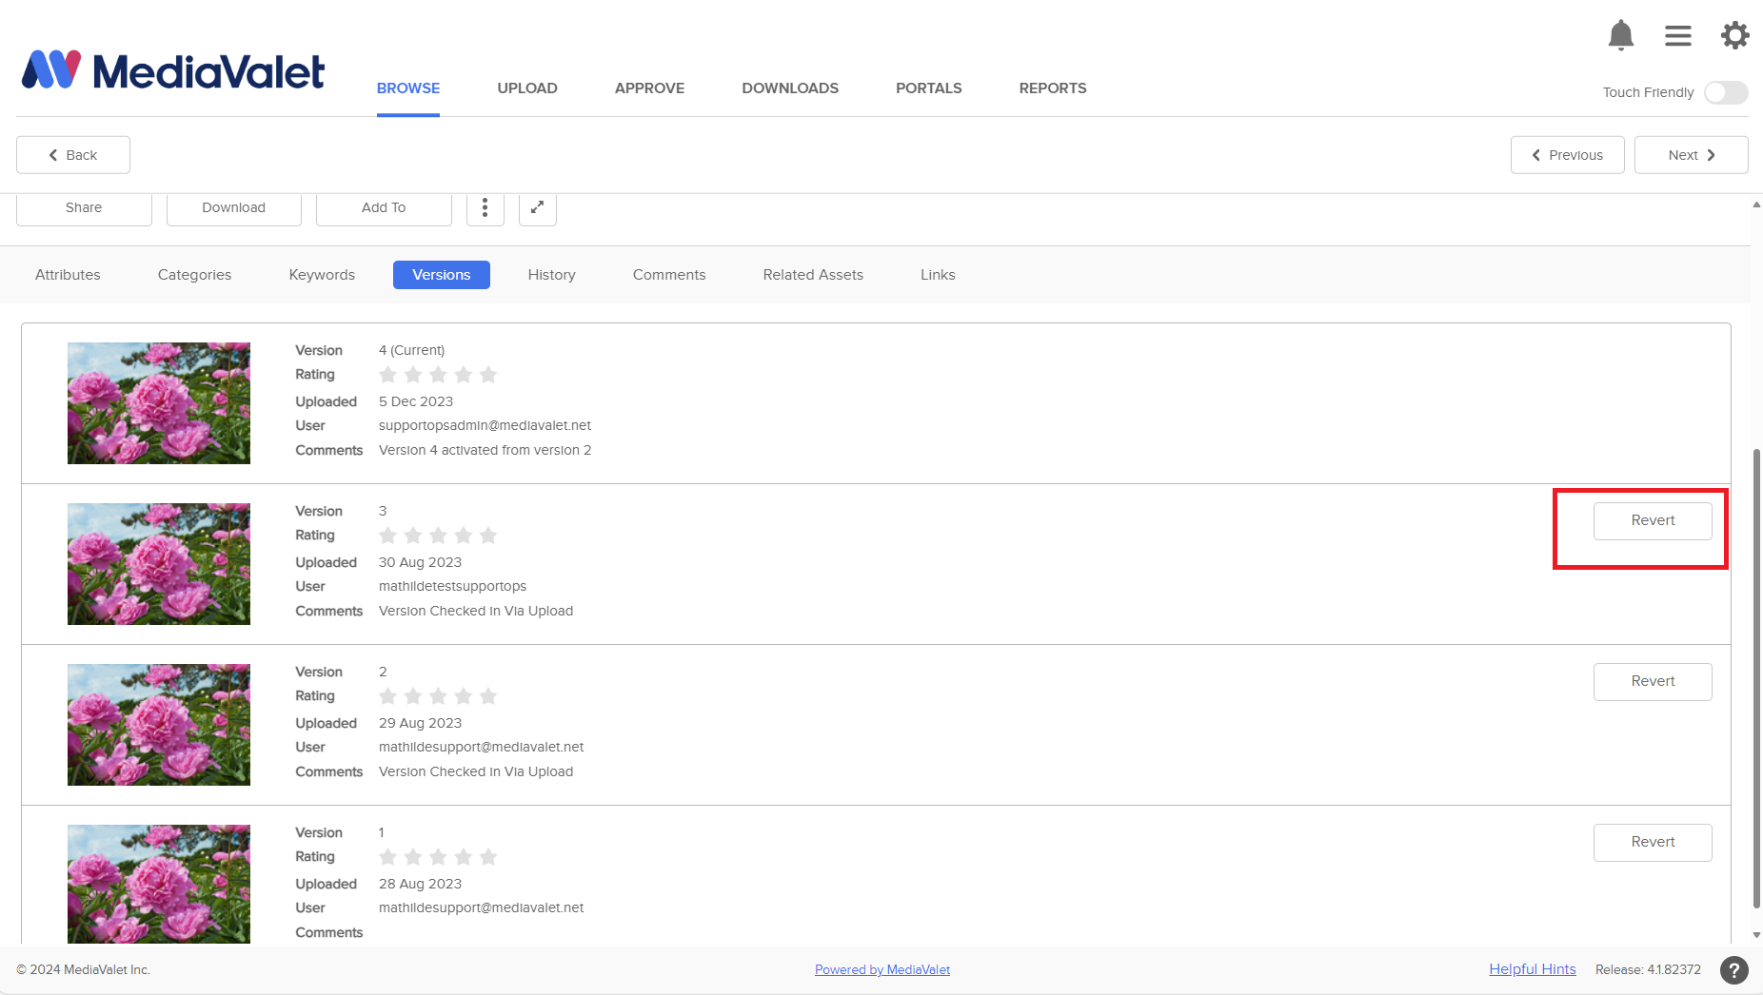Open the PORTALS section

pyautogui.click(x=929, y=88)
